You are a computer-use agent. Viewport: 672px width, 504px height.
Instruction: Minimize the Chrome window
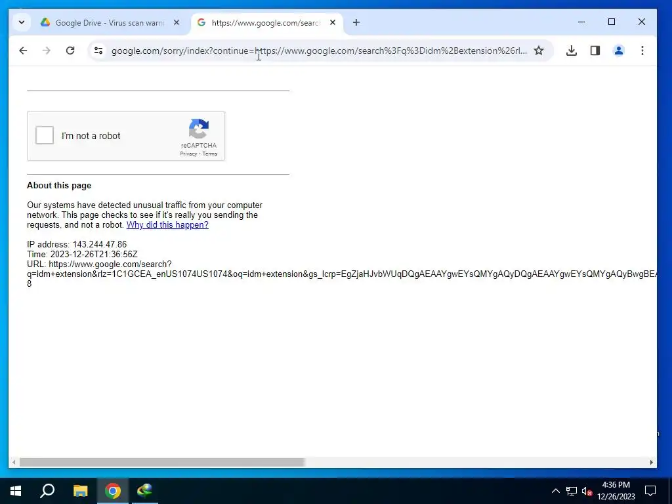point(581,22)
